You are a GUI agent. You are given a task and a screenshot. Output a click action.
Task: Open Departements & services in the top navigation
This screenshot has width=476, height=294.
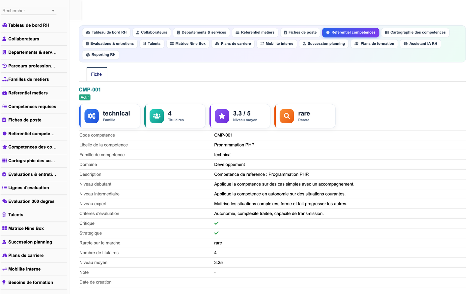tap(201, 33)
